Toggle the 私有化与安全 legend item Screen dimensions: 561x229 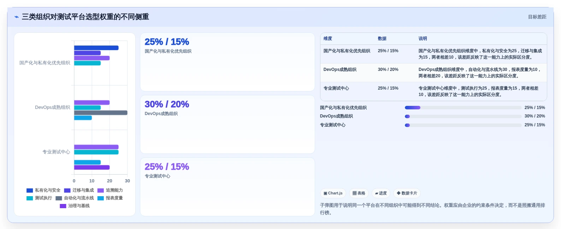43,190
